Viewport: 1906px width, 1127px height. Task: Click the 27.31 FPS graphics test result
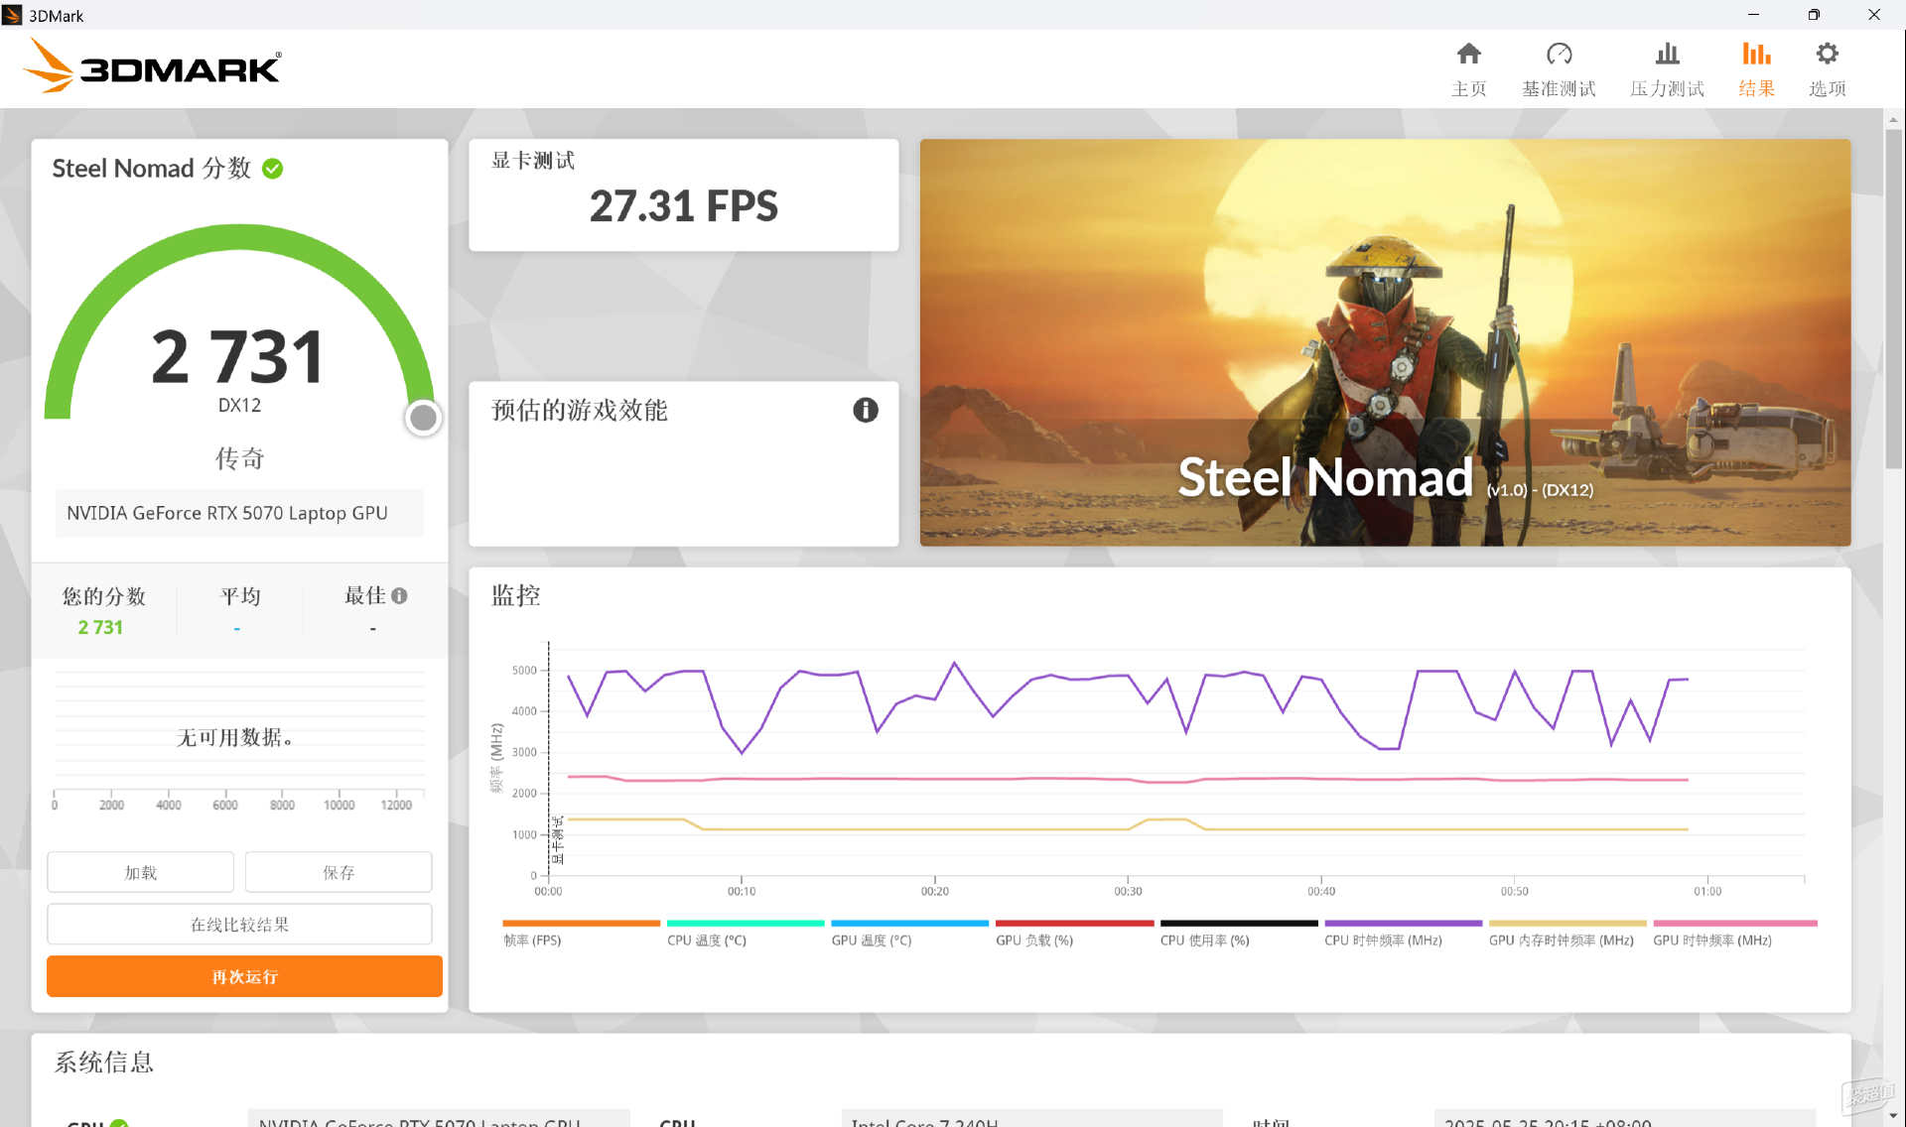tap(684, 206)
